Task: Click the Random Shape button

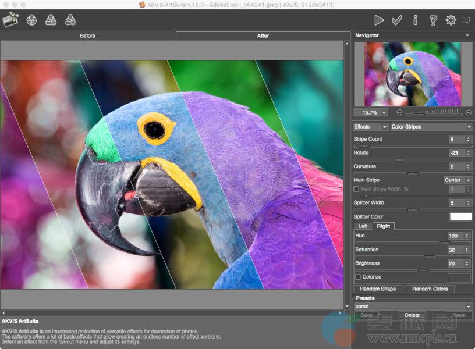Action: 378,289
